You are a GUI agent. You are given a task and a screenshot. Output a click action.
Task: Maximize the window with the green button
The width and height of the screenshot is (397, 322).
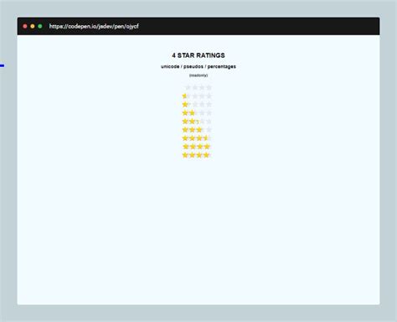pyautogui.click(x=40, y=26)
